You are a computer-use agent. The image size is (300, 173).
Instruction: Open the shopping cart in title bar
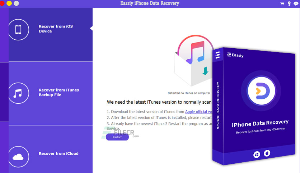click(x=282, y=4)
